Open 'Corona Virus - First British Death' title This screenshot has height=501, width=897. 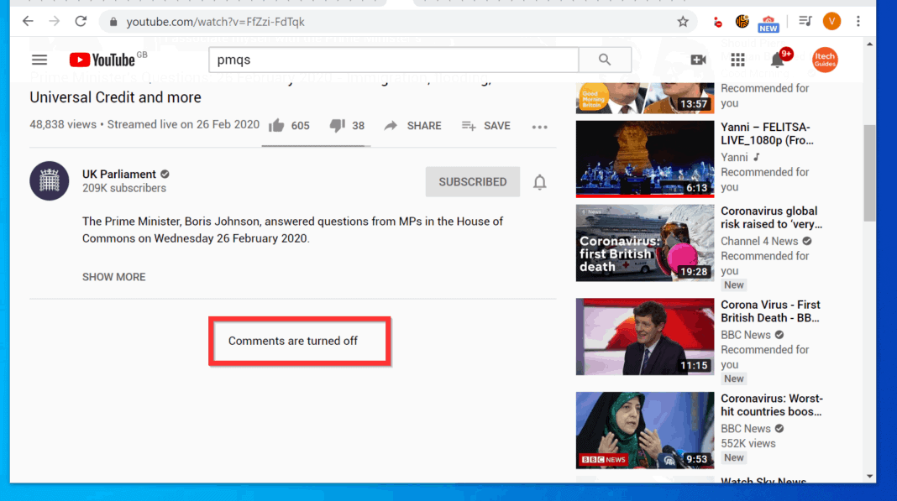pyautogui.click(x=770, y=311)
